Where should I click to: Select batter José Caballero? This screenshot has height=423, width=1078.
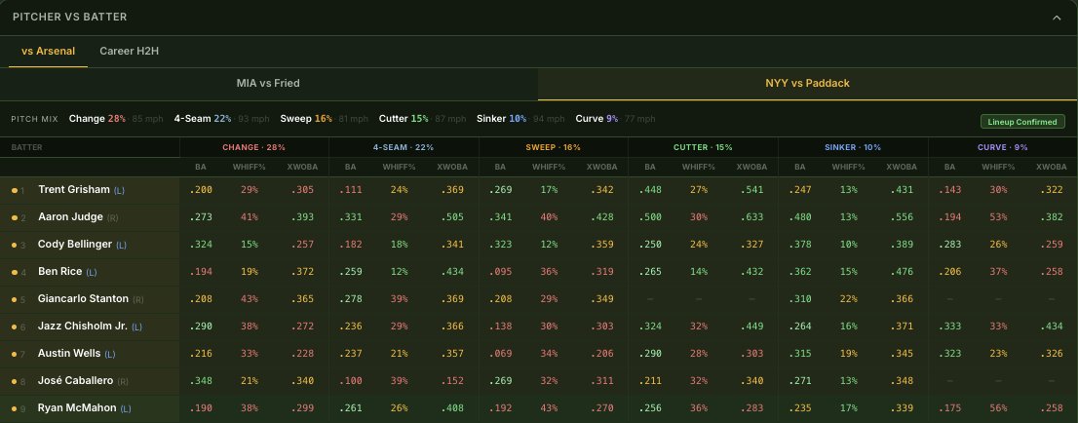tap(78, 380)
